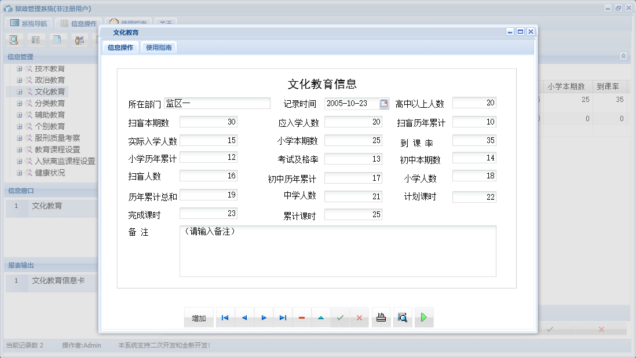
Task: Expand the 个别教育 tree node
Action: (x=19, y=126)
